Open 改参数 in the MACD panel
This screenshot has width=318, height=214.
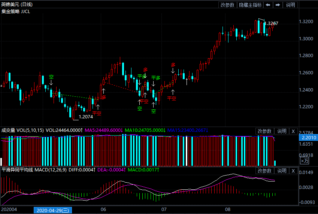click(265, 171)
